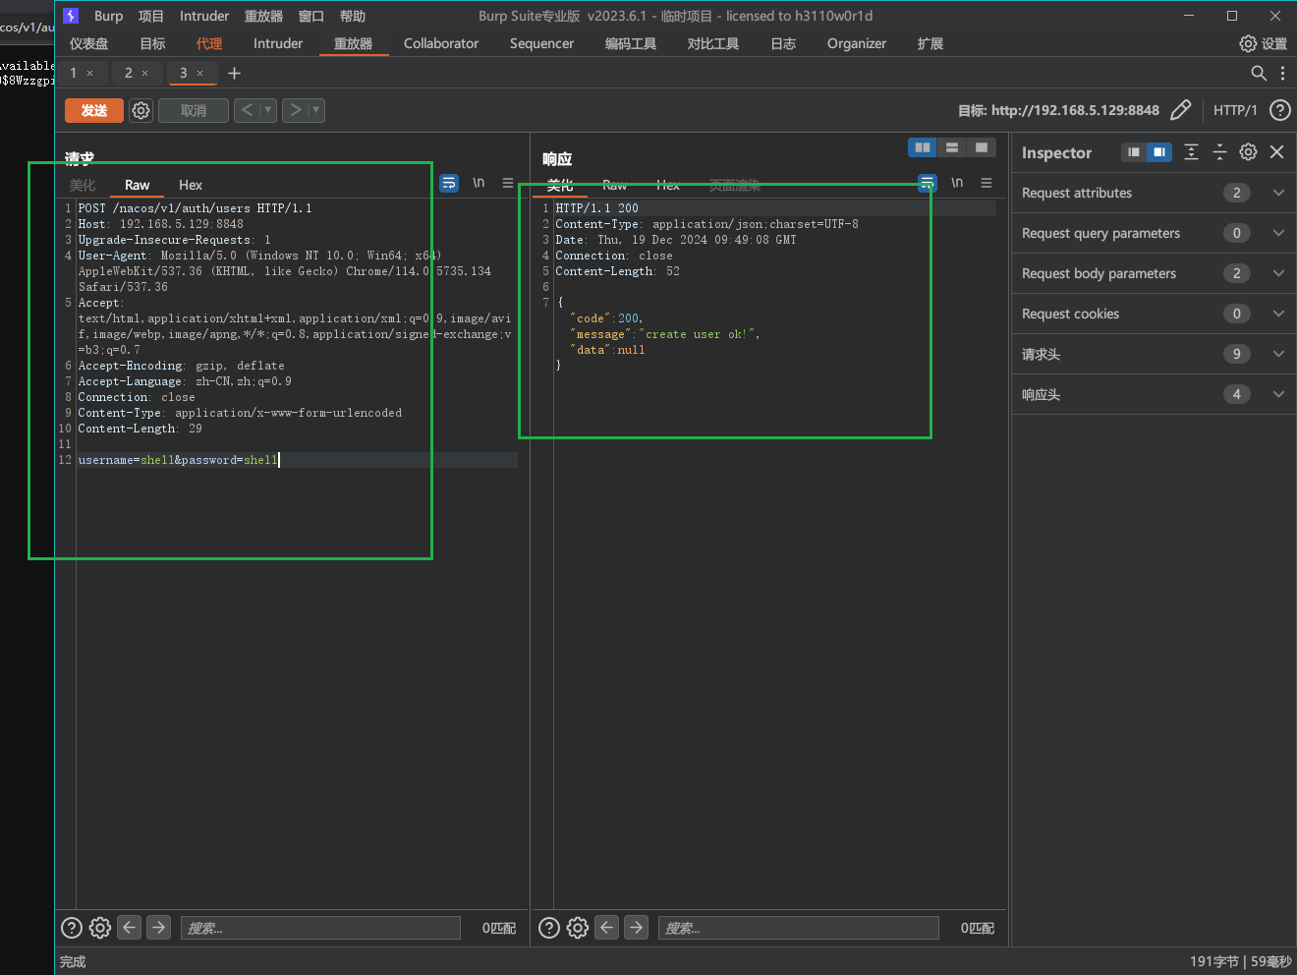Jump to next response search match
Image resolution: width=1297 pixels, height=975 pixels.
pos(637,927)
